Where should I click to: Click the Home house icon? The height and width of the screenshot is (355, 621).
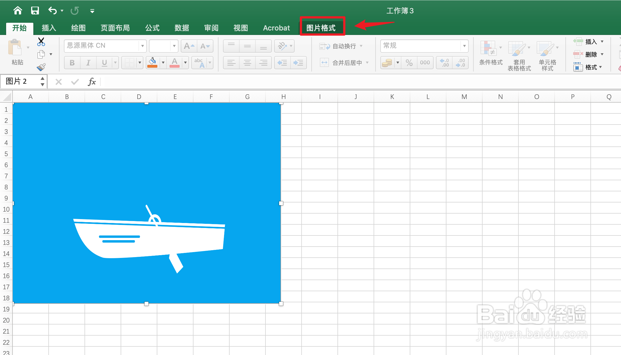[x=18, y=11]
